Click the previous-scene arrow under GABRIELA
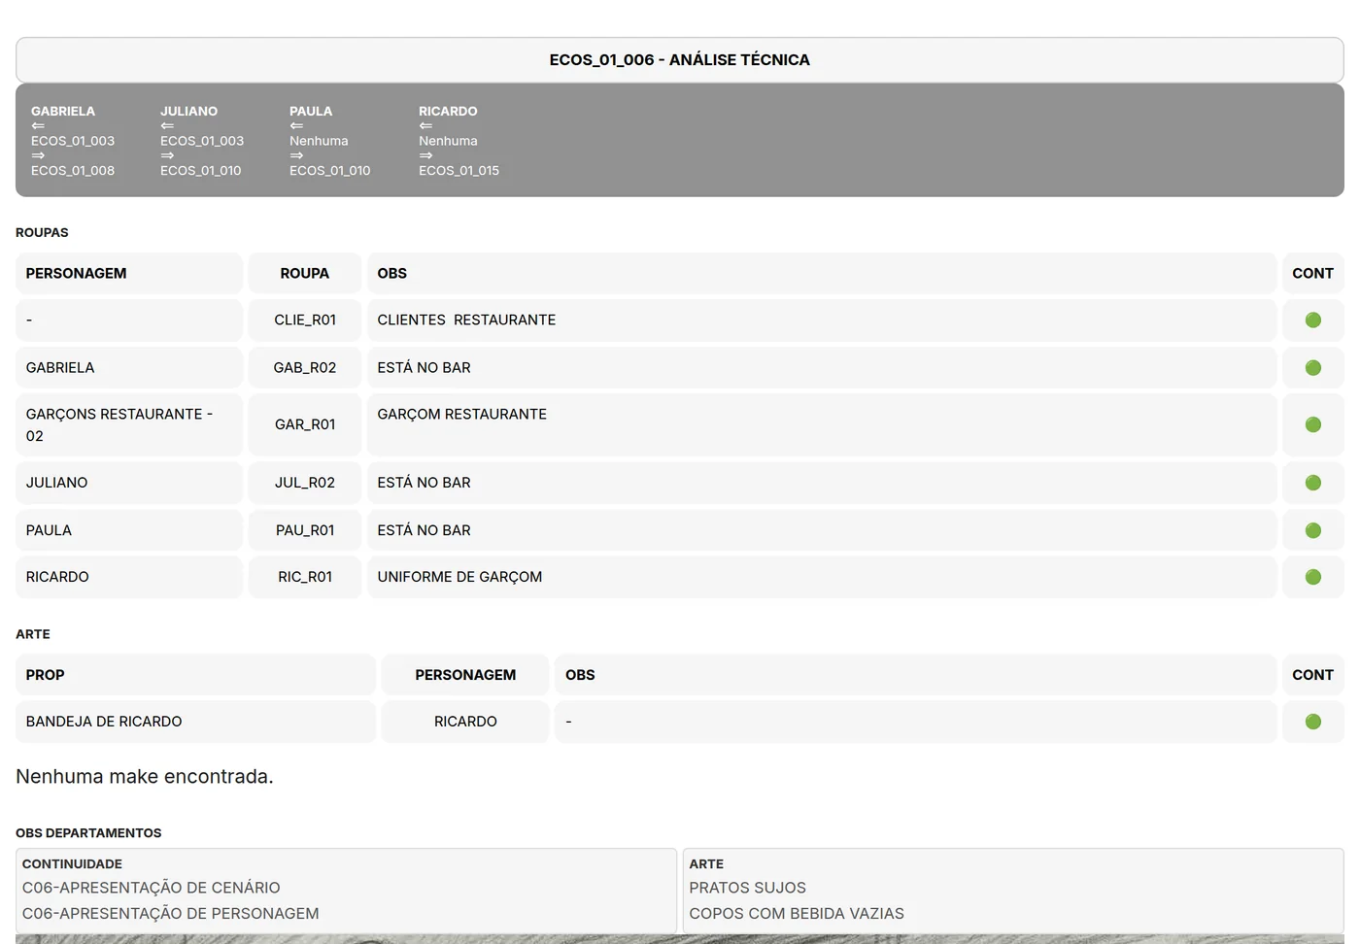The height and width of the screenshot is (944, 1360). (38, 125)
